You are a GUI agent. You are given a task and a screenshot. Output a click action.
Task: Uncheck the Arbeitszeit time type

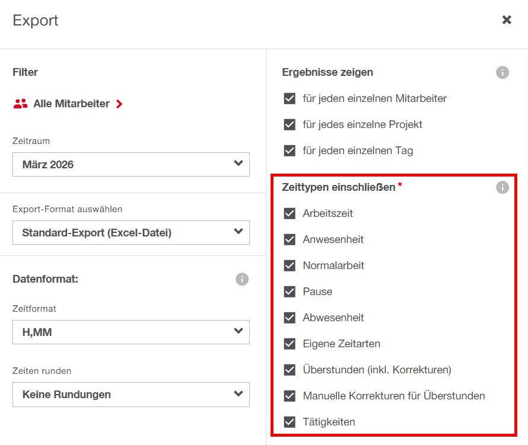pyautogui.click(x=290, y=213)
